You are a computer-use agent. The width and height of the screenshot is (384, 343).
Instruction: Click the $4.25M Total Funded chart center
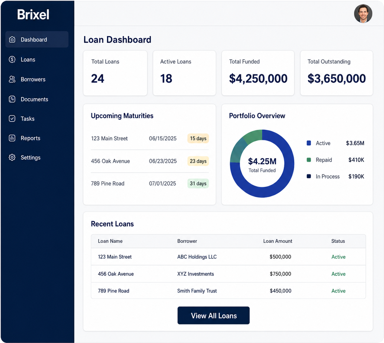[x=262, y=164]
